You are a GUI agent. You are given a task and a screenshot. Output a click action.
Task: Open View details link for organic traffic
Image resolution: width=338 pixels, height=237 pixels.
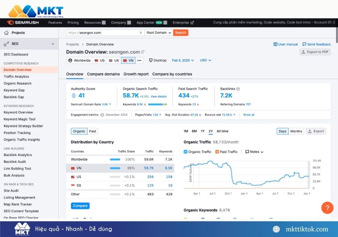(158, 96)
